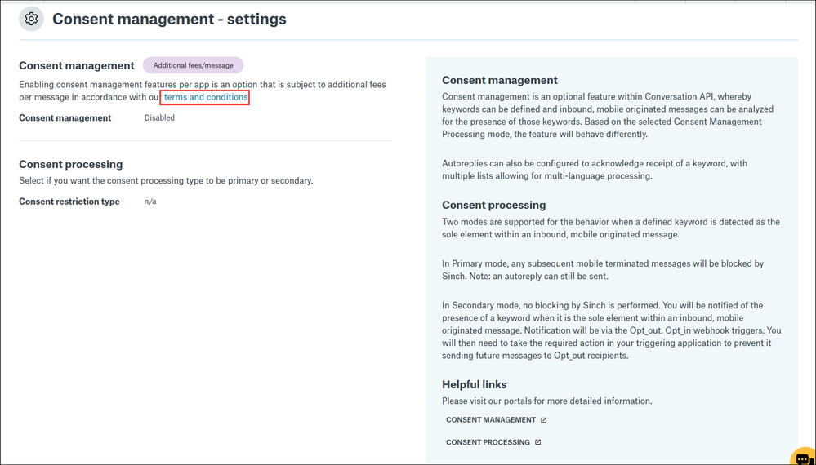Click external-link icon next to CONSENT PROCESSING

point(538,442)
